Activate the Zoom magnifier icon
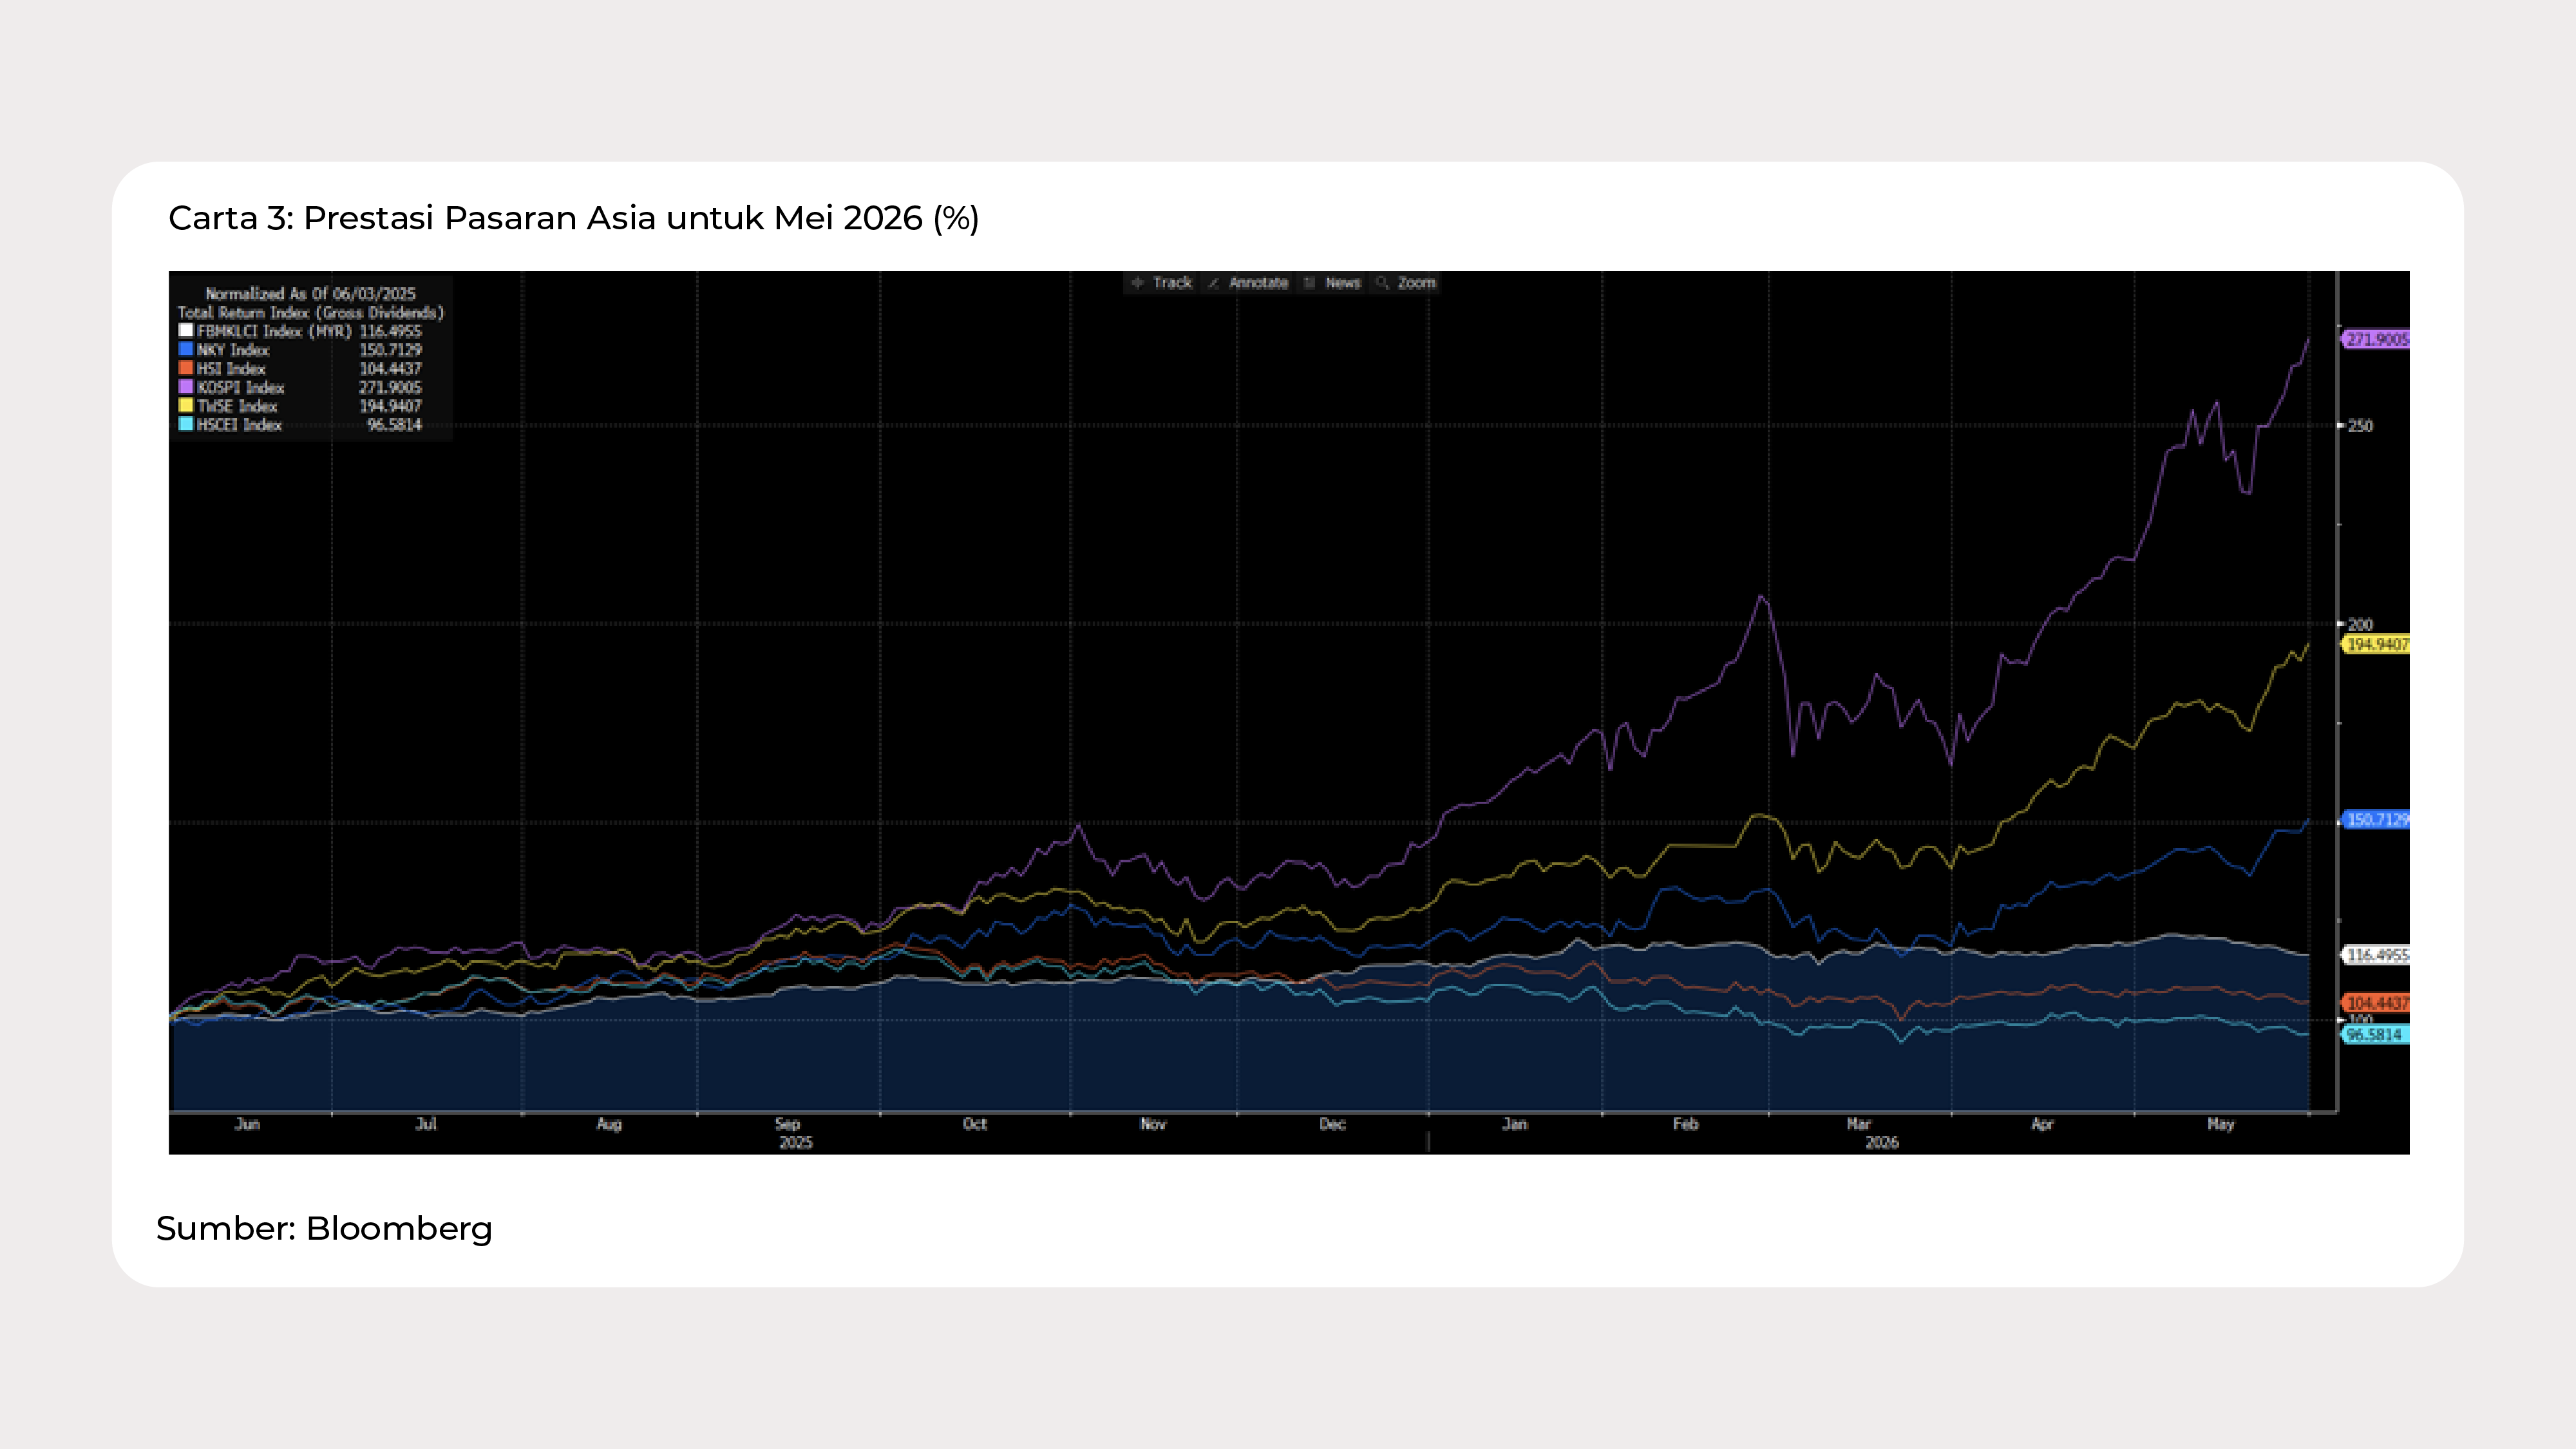Image resolution: width=2576 pixels, height=1449 pixels. pyautogui.click(x=1382, y=283)
